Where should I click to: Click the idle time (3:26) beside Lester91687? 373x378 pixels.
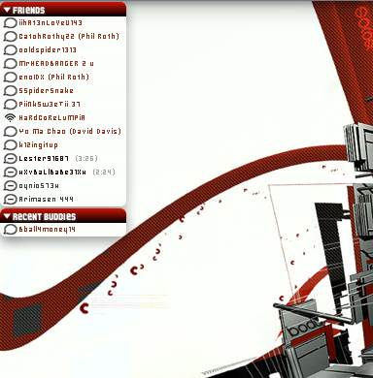point(86,159)
